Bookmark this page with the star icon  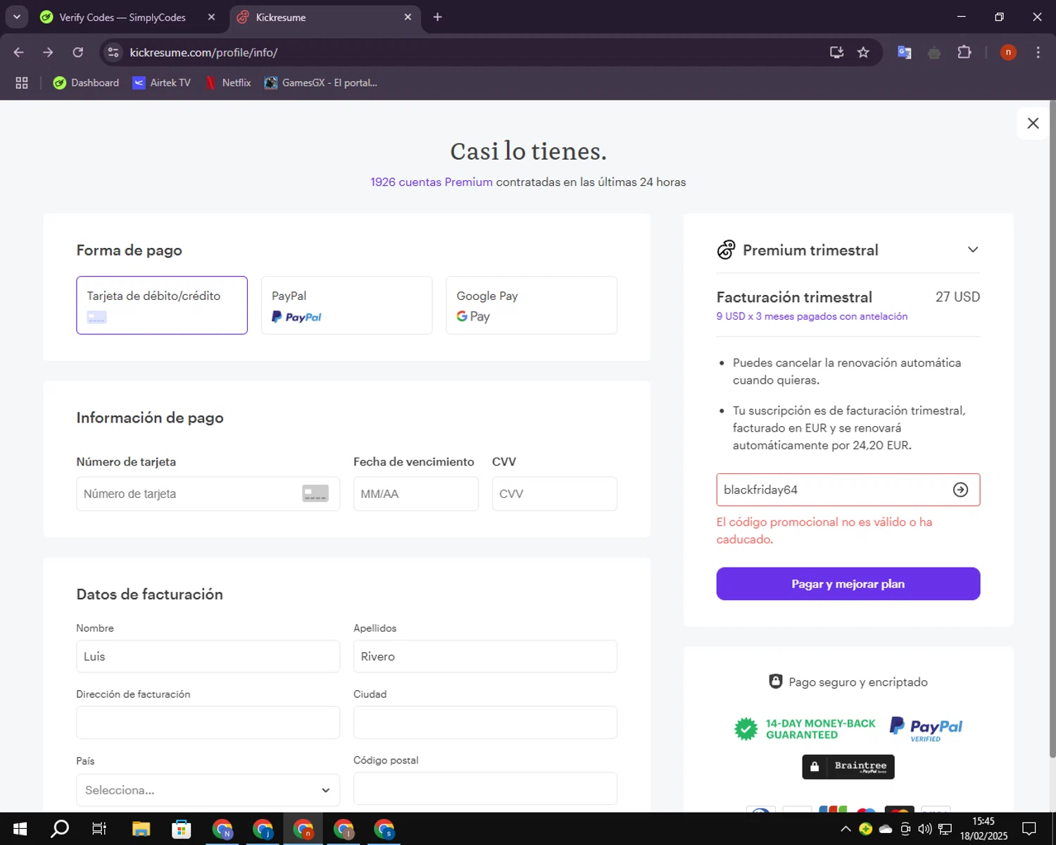point(863,52)
